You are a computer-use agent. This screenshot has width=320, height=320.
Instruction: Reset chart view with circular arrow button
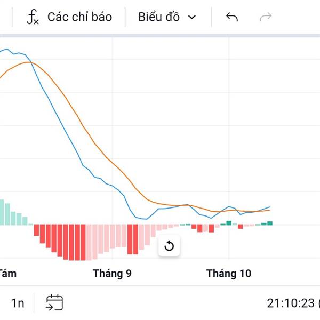(170, 246)
